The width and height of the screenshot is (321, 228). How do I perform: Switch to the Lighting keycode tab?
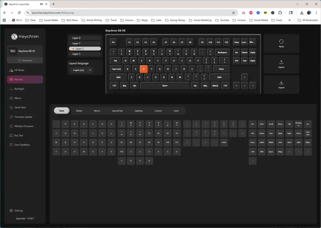139,111
